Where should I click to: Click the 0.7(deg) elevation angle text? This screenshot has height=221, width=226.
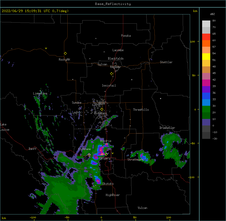coord(60,11)
